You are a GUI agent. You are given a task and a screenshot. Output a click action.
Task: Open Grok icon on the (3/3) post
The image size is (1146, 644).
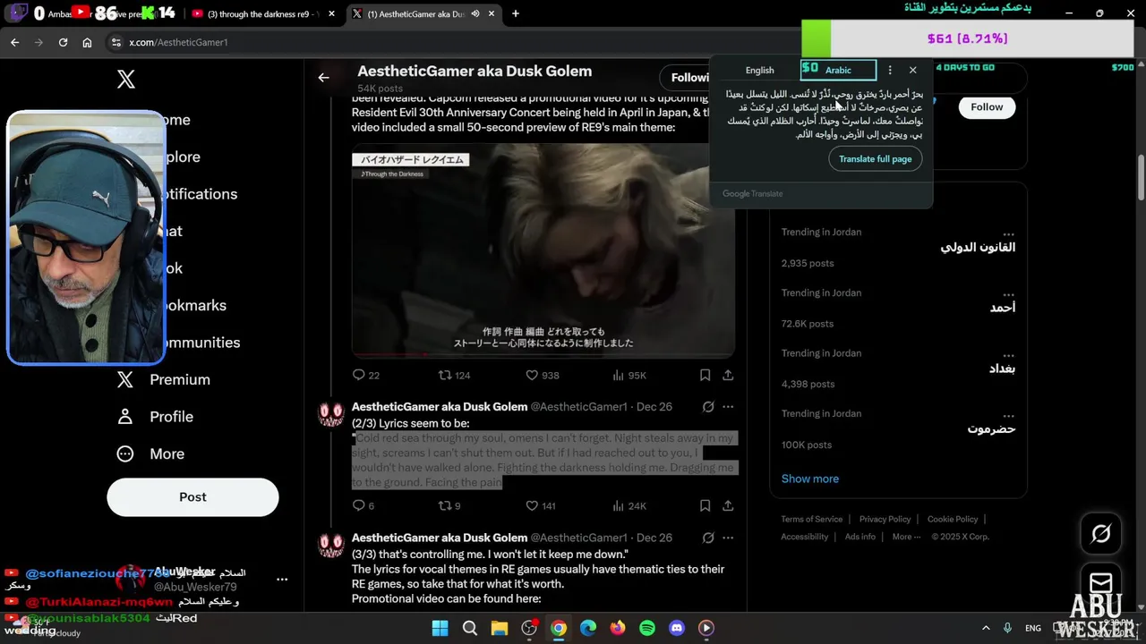(708, 538)
